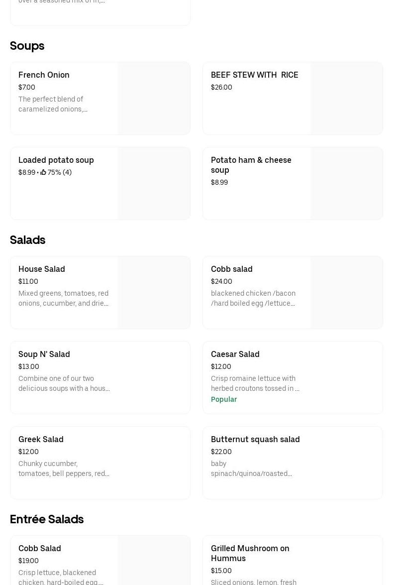Select BEEF STEW WITH RICE item

coord(254,75)
